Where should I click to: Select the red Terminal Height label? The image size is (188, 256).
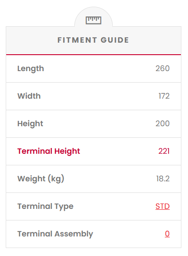[x=49, y=152]
